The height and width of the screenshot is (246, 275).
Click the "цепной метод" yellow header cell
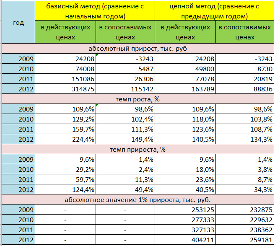tap(214, 11)
